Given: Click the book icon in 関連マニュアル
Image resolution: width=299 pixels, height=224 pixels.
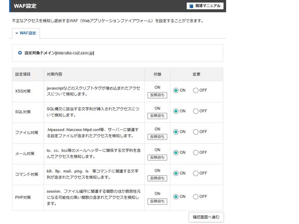Looking at the screenshot, I should click(191, 6).
